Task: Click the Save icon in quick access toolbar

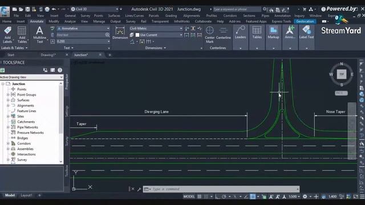Action: pyautogui.click(x=27, y=9)
